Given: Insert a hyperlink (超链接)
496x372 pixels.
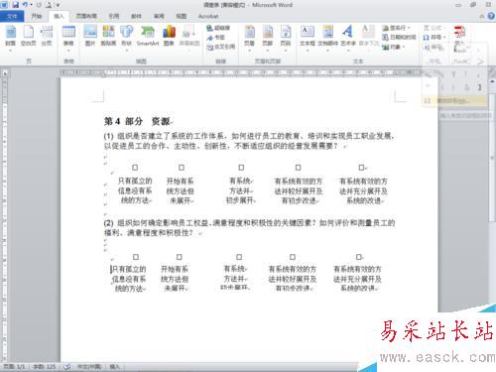Looking at the screenshot, I should coord(218,28).
